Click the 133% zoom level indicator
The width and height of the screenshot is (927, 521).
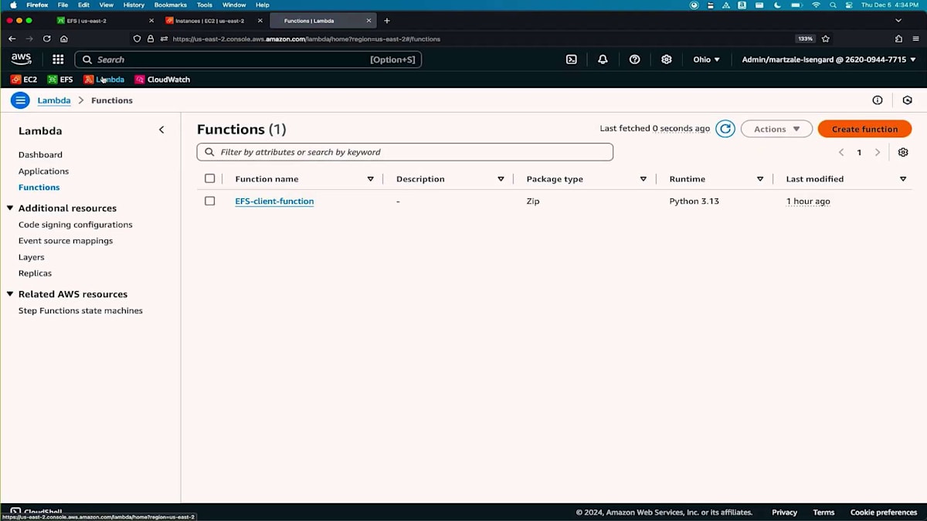(805, 39)
